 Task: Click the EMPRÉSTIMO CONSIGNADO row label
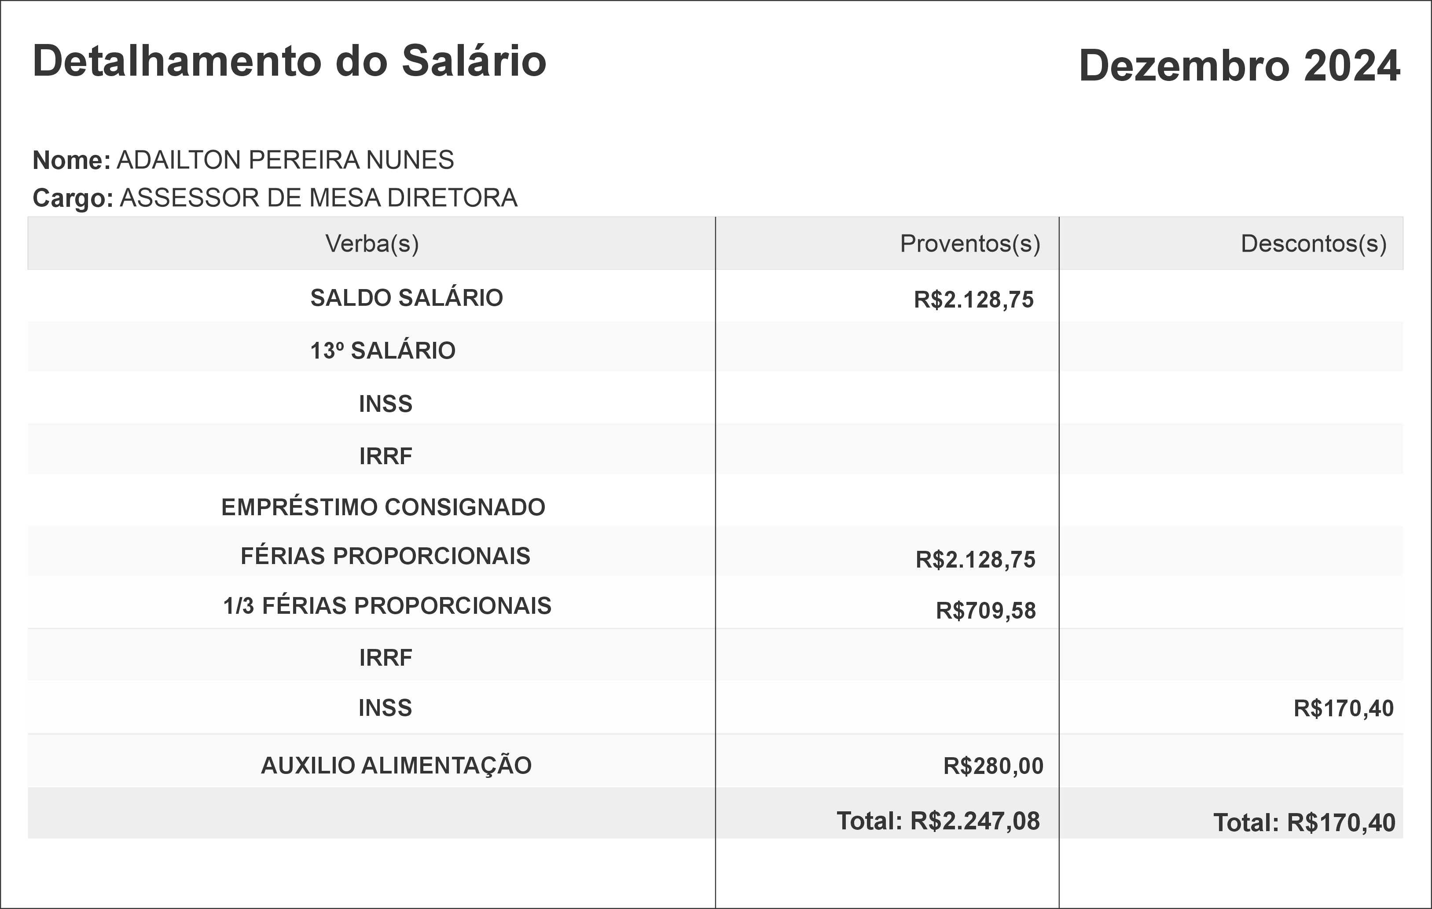pyautogui.click(x=383, y=507)
